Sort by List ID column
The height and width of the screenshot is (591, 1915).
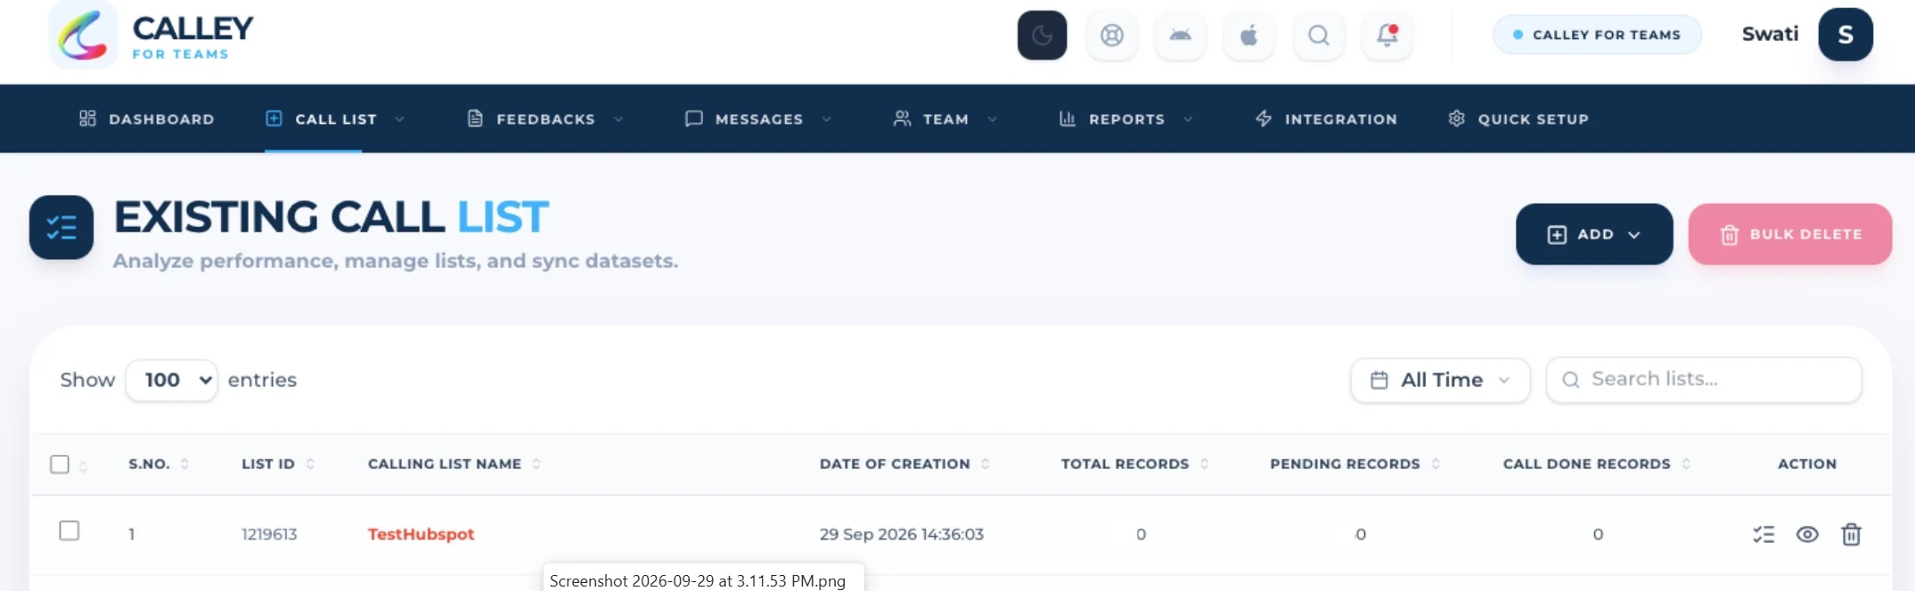(x=278, y=464)
